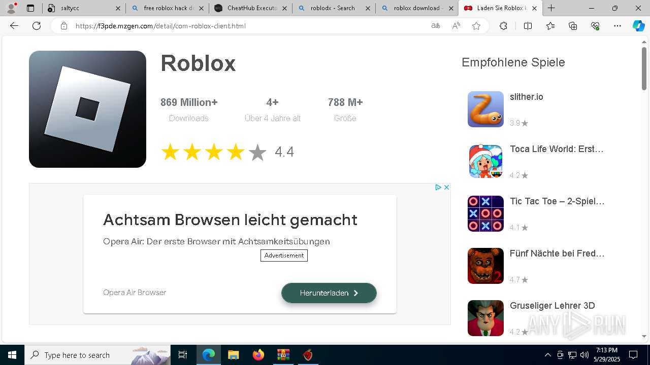Click the Herunterladen ad button

(329, 293)
